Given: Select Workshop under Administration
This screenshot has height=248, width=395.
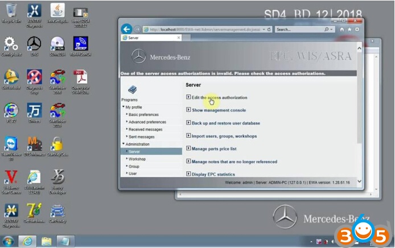Looking at the screenshot, I should 137,159.
